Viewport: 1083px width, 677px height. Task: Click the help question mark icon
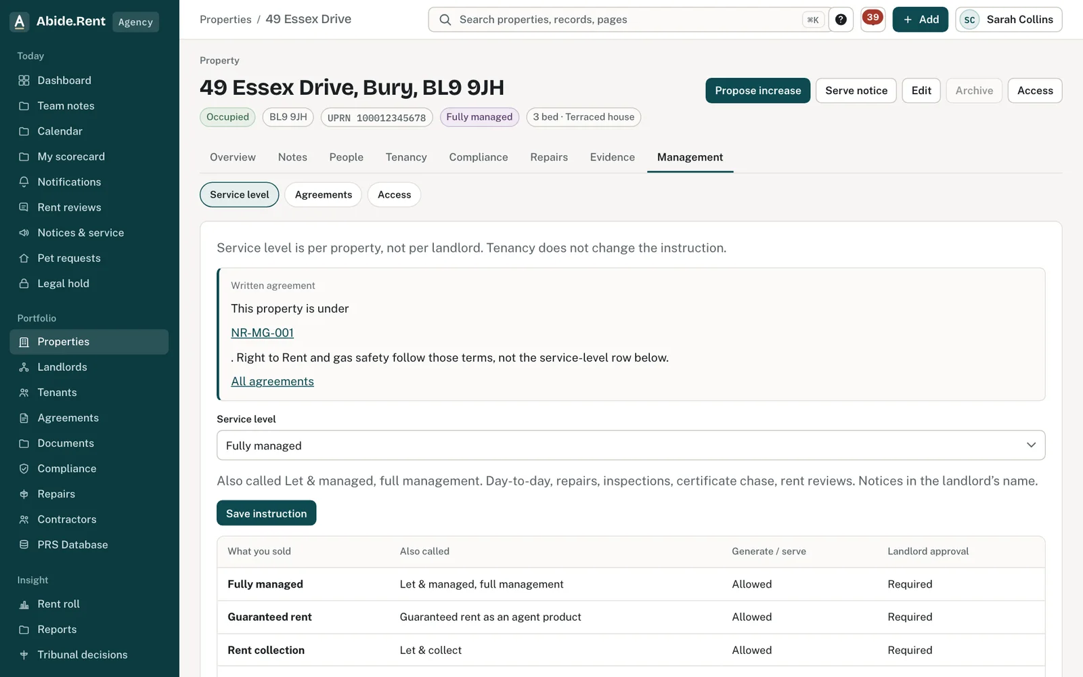[x=841, y=20]
